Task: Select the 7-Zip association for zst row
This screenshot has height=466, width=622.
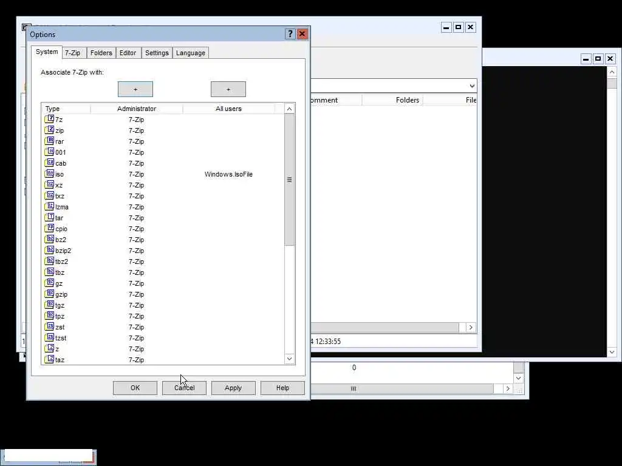Action: click(x=136, y=327)
